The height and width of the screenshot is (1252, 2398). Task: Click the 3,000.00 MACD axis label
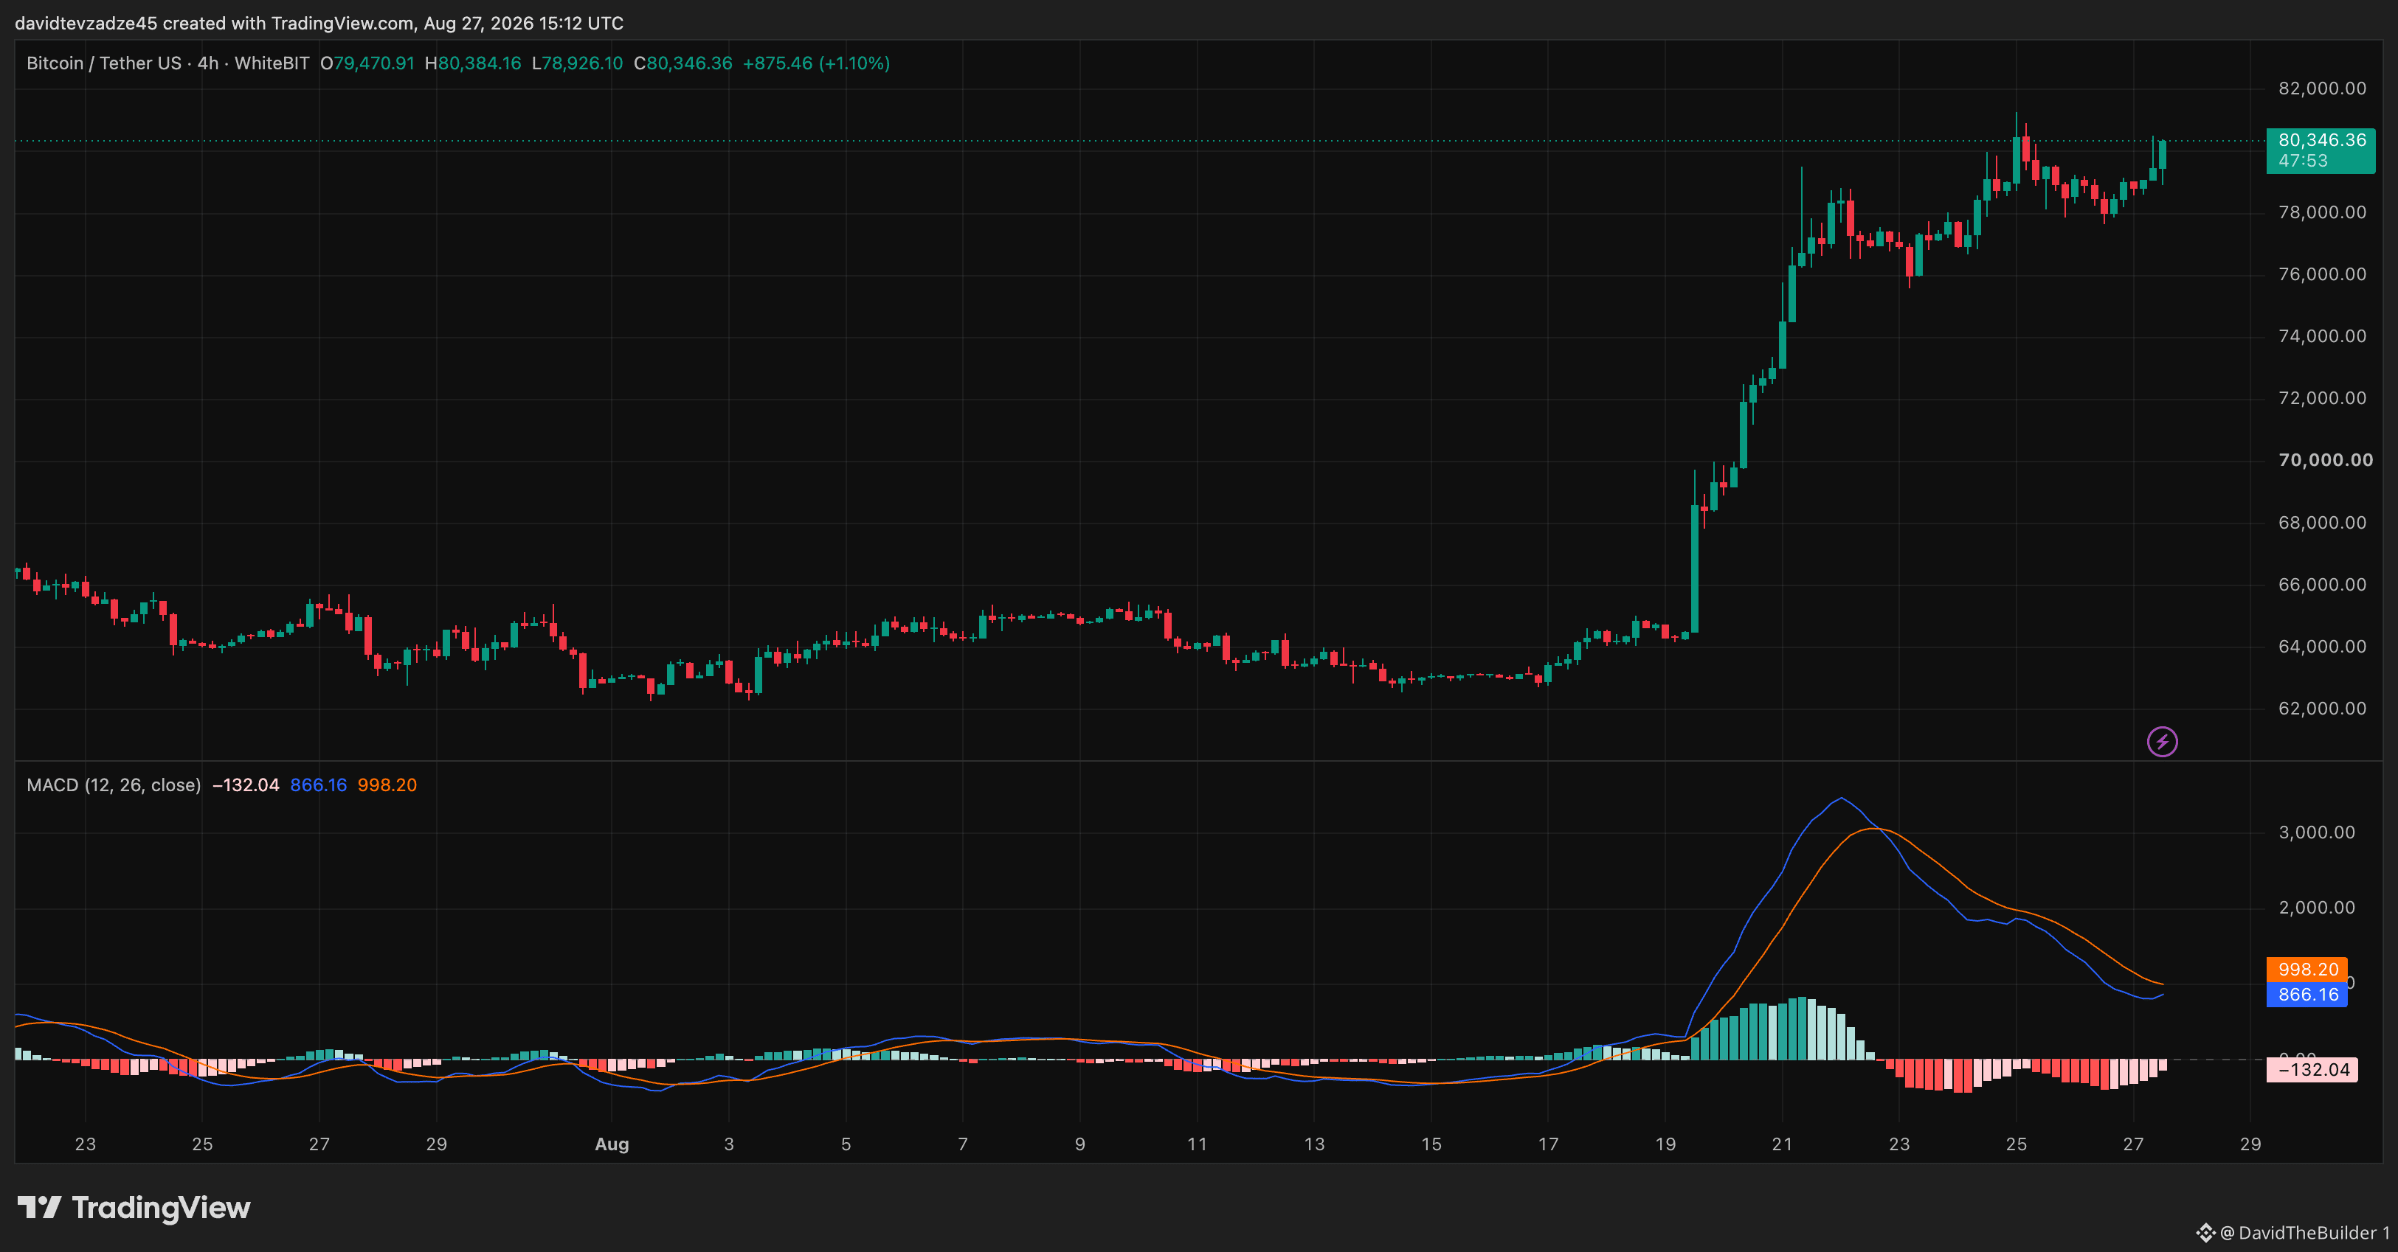coord(2316,832)
